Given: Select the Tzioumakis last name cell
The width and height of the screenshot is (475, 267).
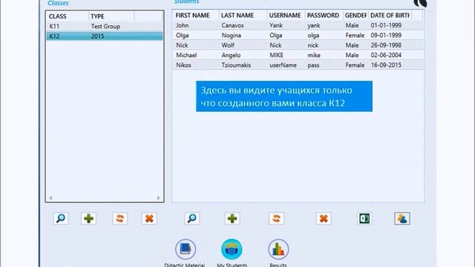Looking at the screenshot, I should point(236,65).
